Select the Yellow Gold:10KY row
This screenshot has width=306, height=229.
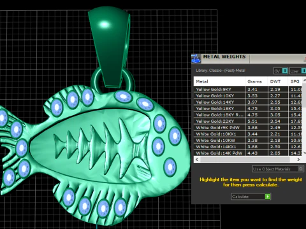coord(248,95)
